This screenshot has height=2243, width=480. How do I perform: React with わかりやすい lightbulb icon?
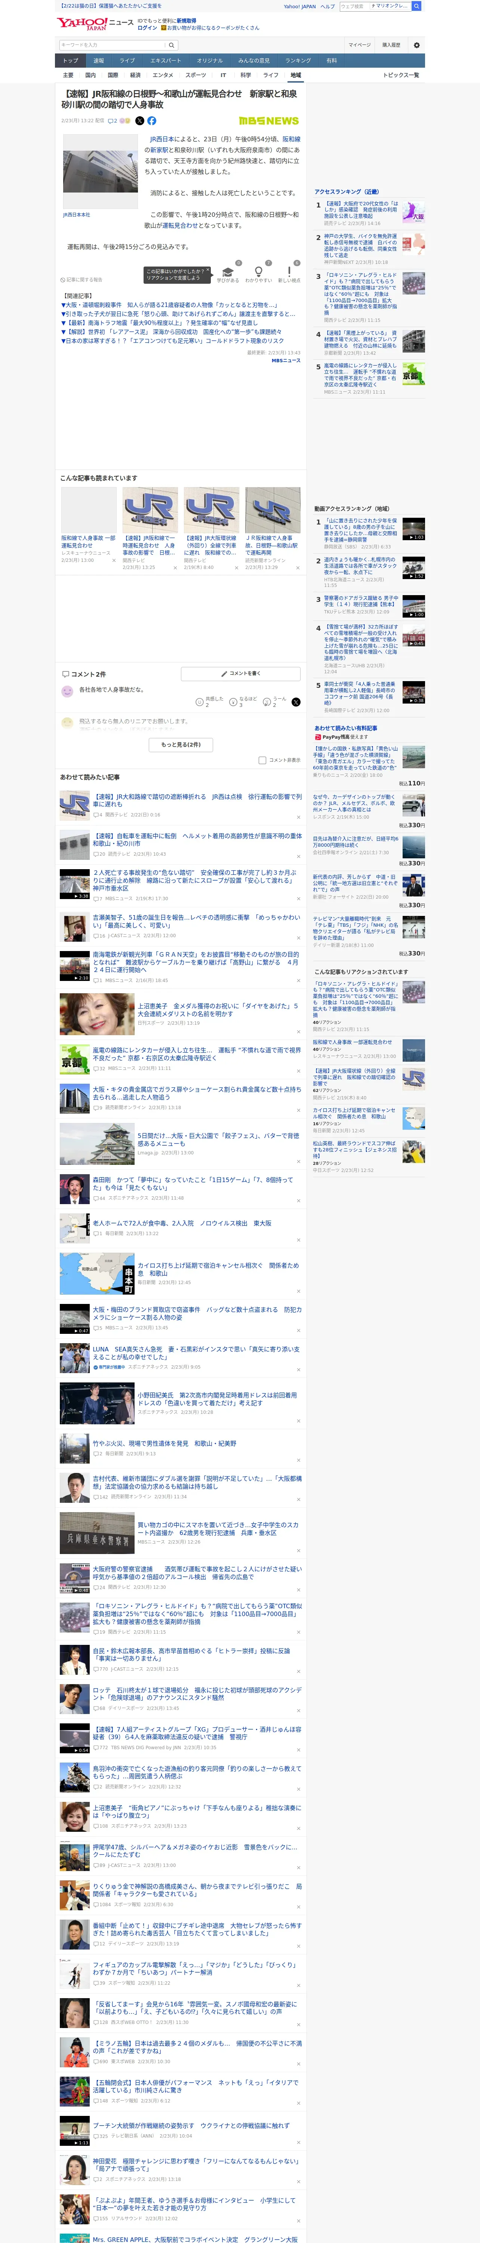(x=259, y=273)
